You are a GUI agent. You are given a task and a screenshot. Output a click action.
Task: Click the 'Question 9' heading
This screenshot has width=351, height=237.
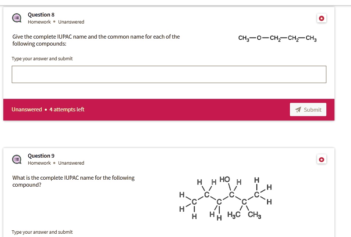tap(41, 156)
